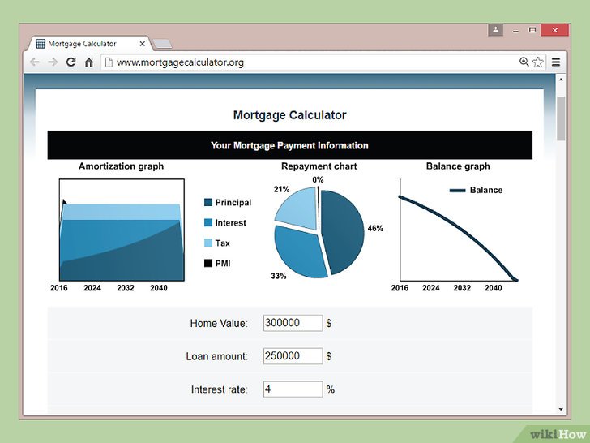Click the Tax legend color swatch
The image size is (590, 443).
[x=208, y=243]
